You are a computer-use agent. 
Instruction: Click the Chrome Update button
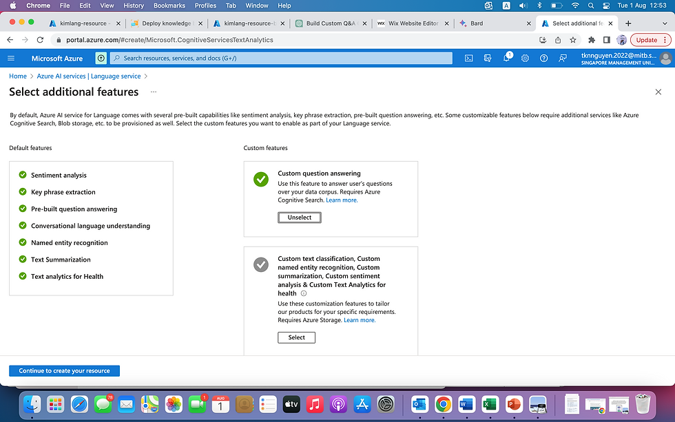(646, 40)
